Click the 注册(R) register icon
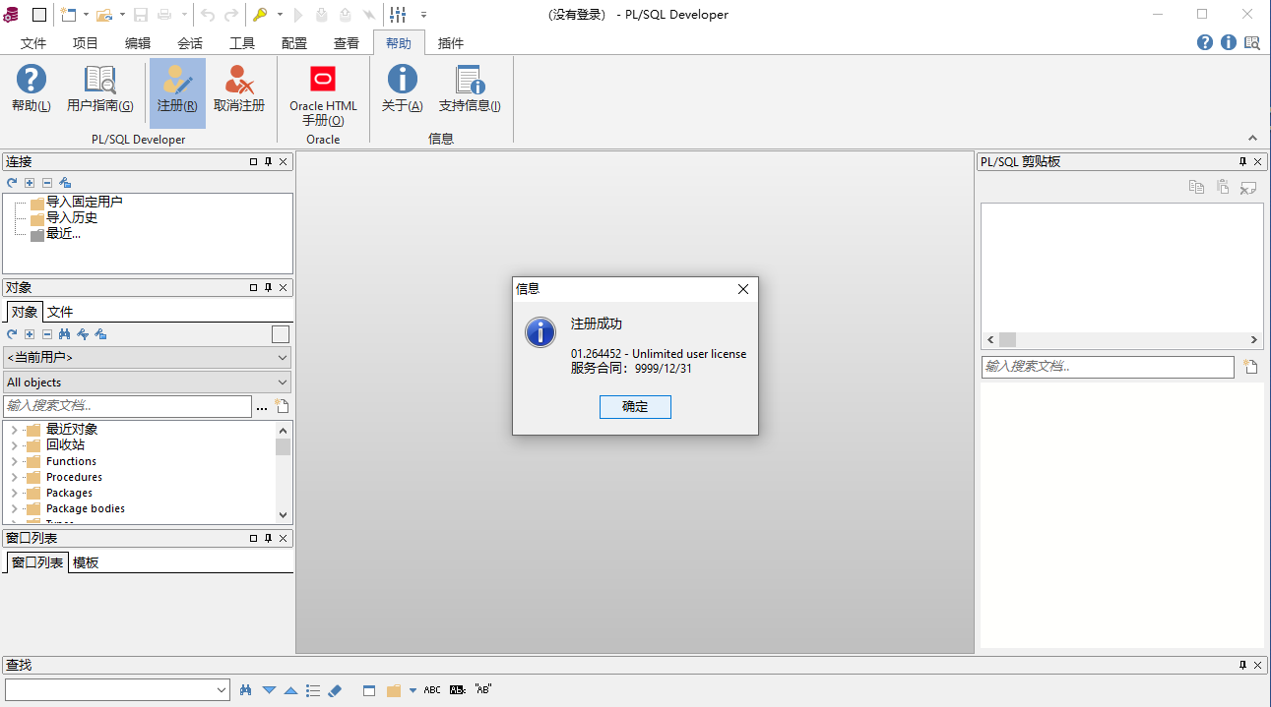Viewport: 1271px width, 707px height. coord(177,80)
